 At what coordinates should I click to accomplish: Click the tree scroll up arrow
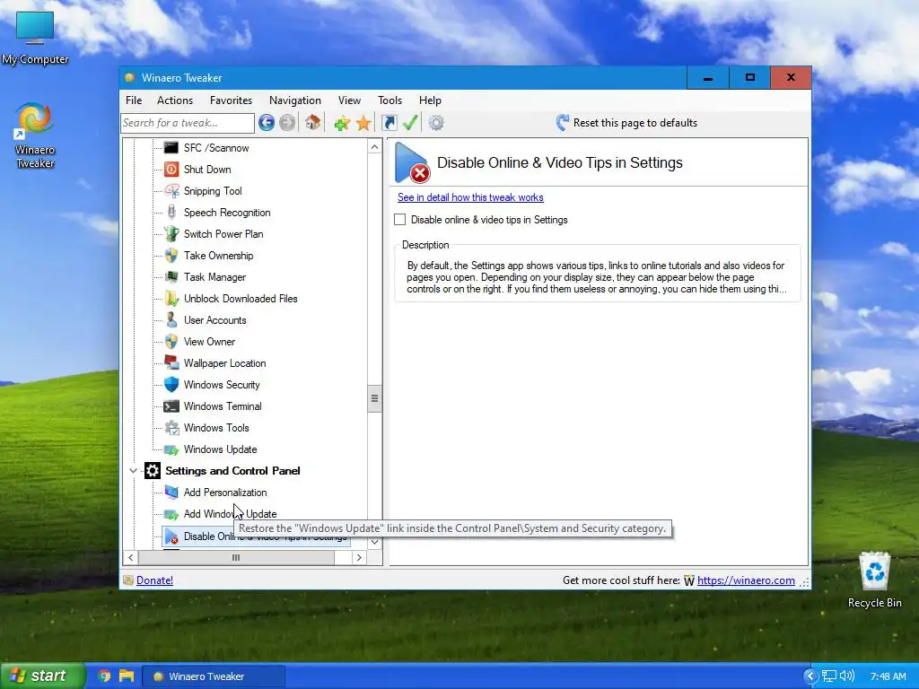(x=374, y=146)
